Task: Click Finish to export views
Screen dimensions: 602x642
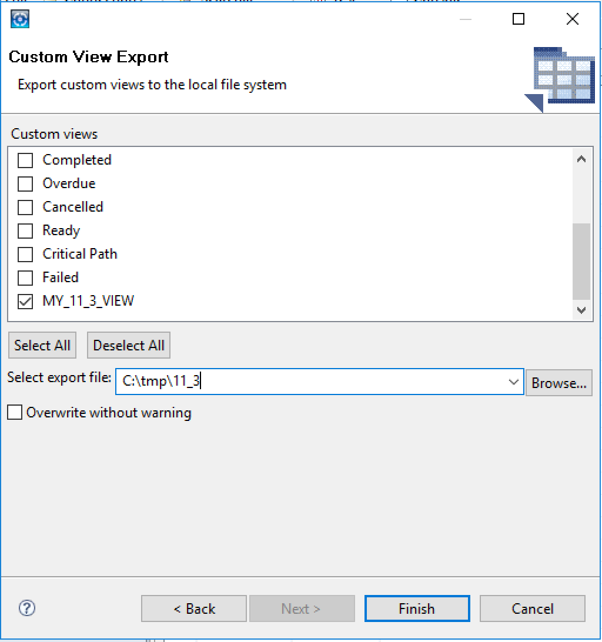Action: pos(417,608)
